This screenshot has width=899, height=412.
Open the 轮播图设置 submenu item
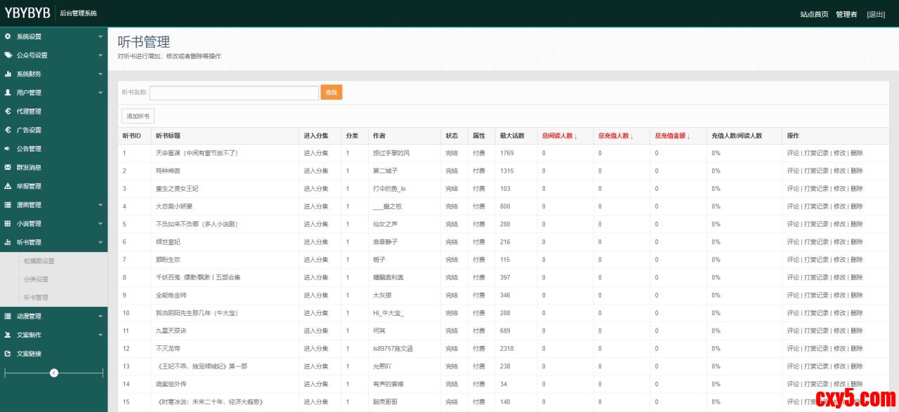pos(39,261)
